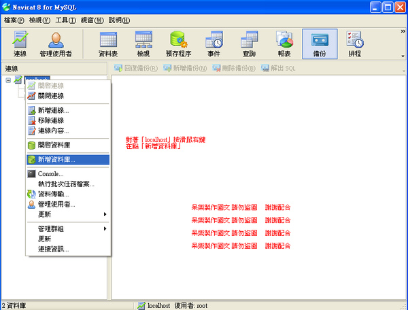Choose 移除連線 from context menu
408x310 pixels.
click(68, 120)
